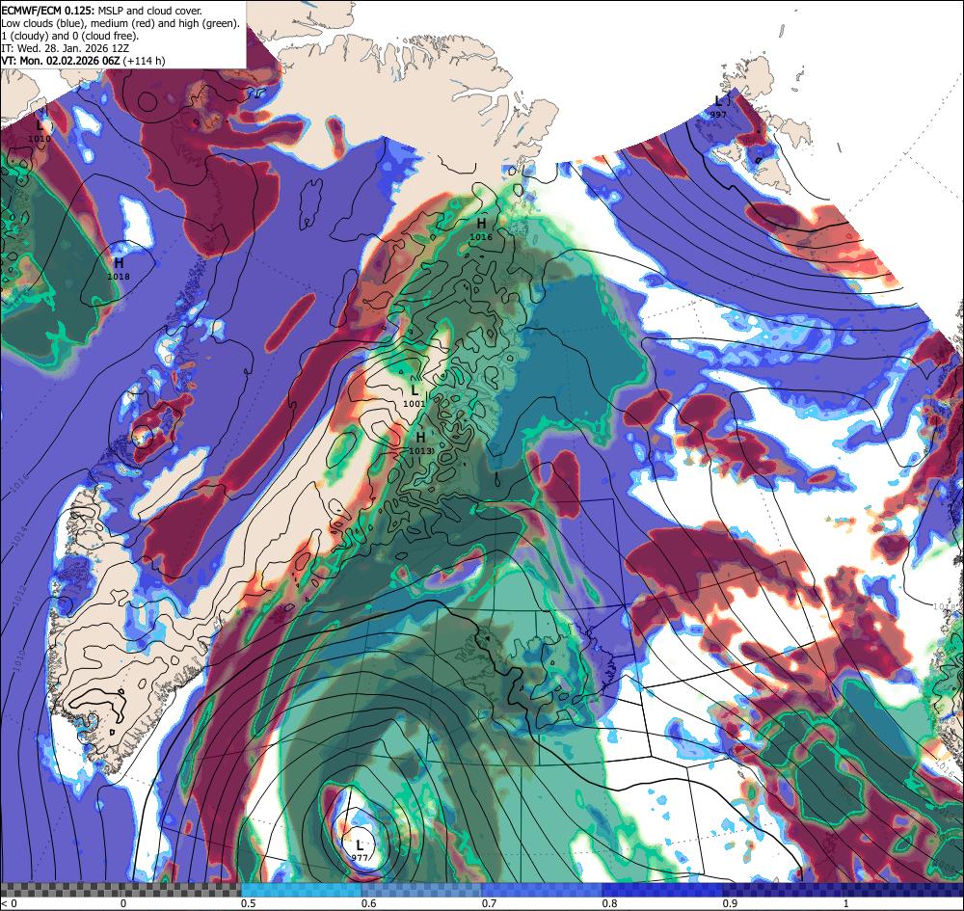Click the '0.7' legend label
Viewport: 964px width, 911px height.
489,903
